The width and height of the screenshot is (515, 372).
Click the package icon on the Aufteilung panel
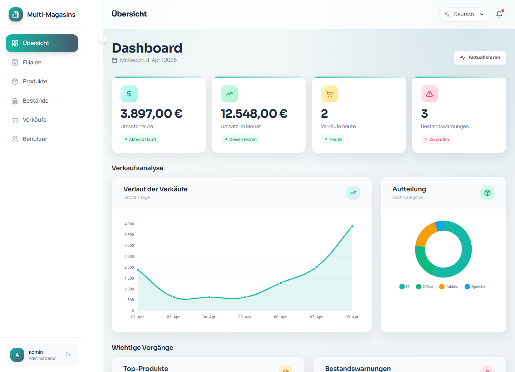pos(487,192)
